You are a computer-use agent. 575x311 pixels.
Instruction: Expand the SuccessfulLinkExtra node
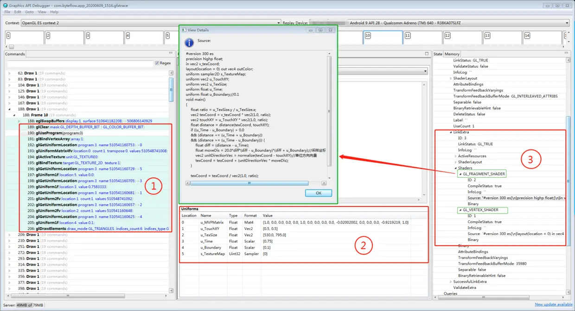click(x=451, y=281)
